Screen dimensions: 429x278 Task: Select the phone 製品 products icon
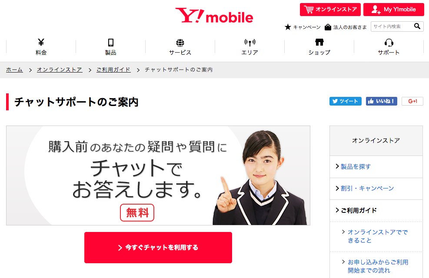pyautogui.click(x=110, y=43)
